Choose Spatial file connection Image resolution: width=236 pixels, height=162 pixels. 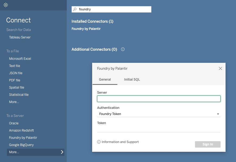point(16,88)
